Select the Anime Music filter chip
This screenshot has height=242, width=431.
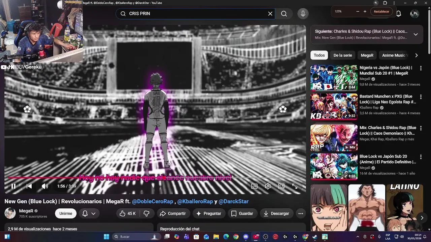(394, 55)
